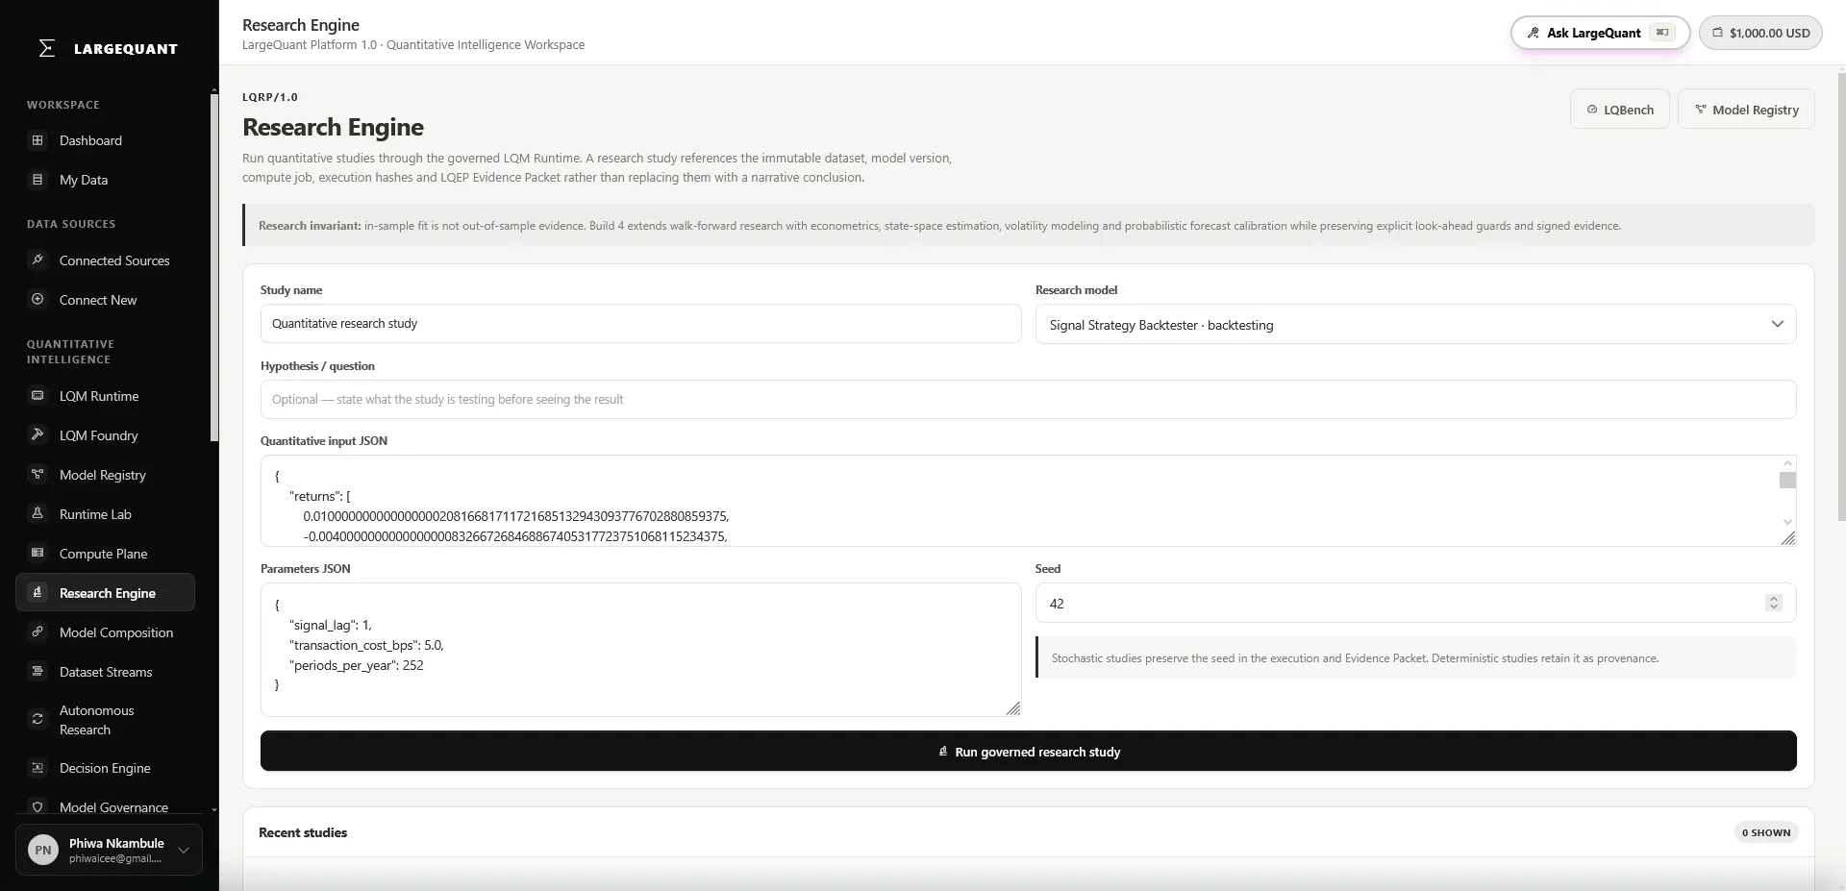Image resolution: width=1846 pixels, height=891 pixels.
Task: Click the Quantitative input JSON scrollbar thumb
Action: 1787,481
